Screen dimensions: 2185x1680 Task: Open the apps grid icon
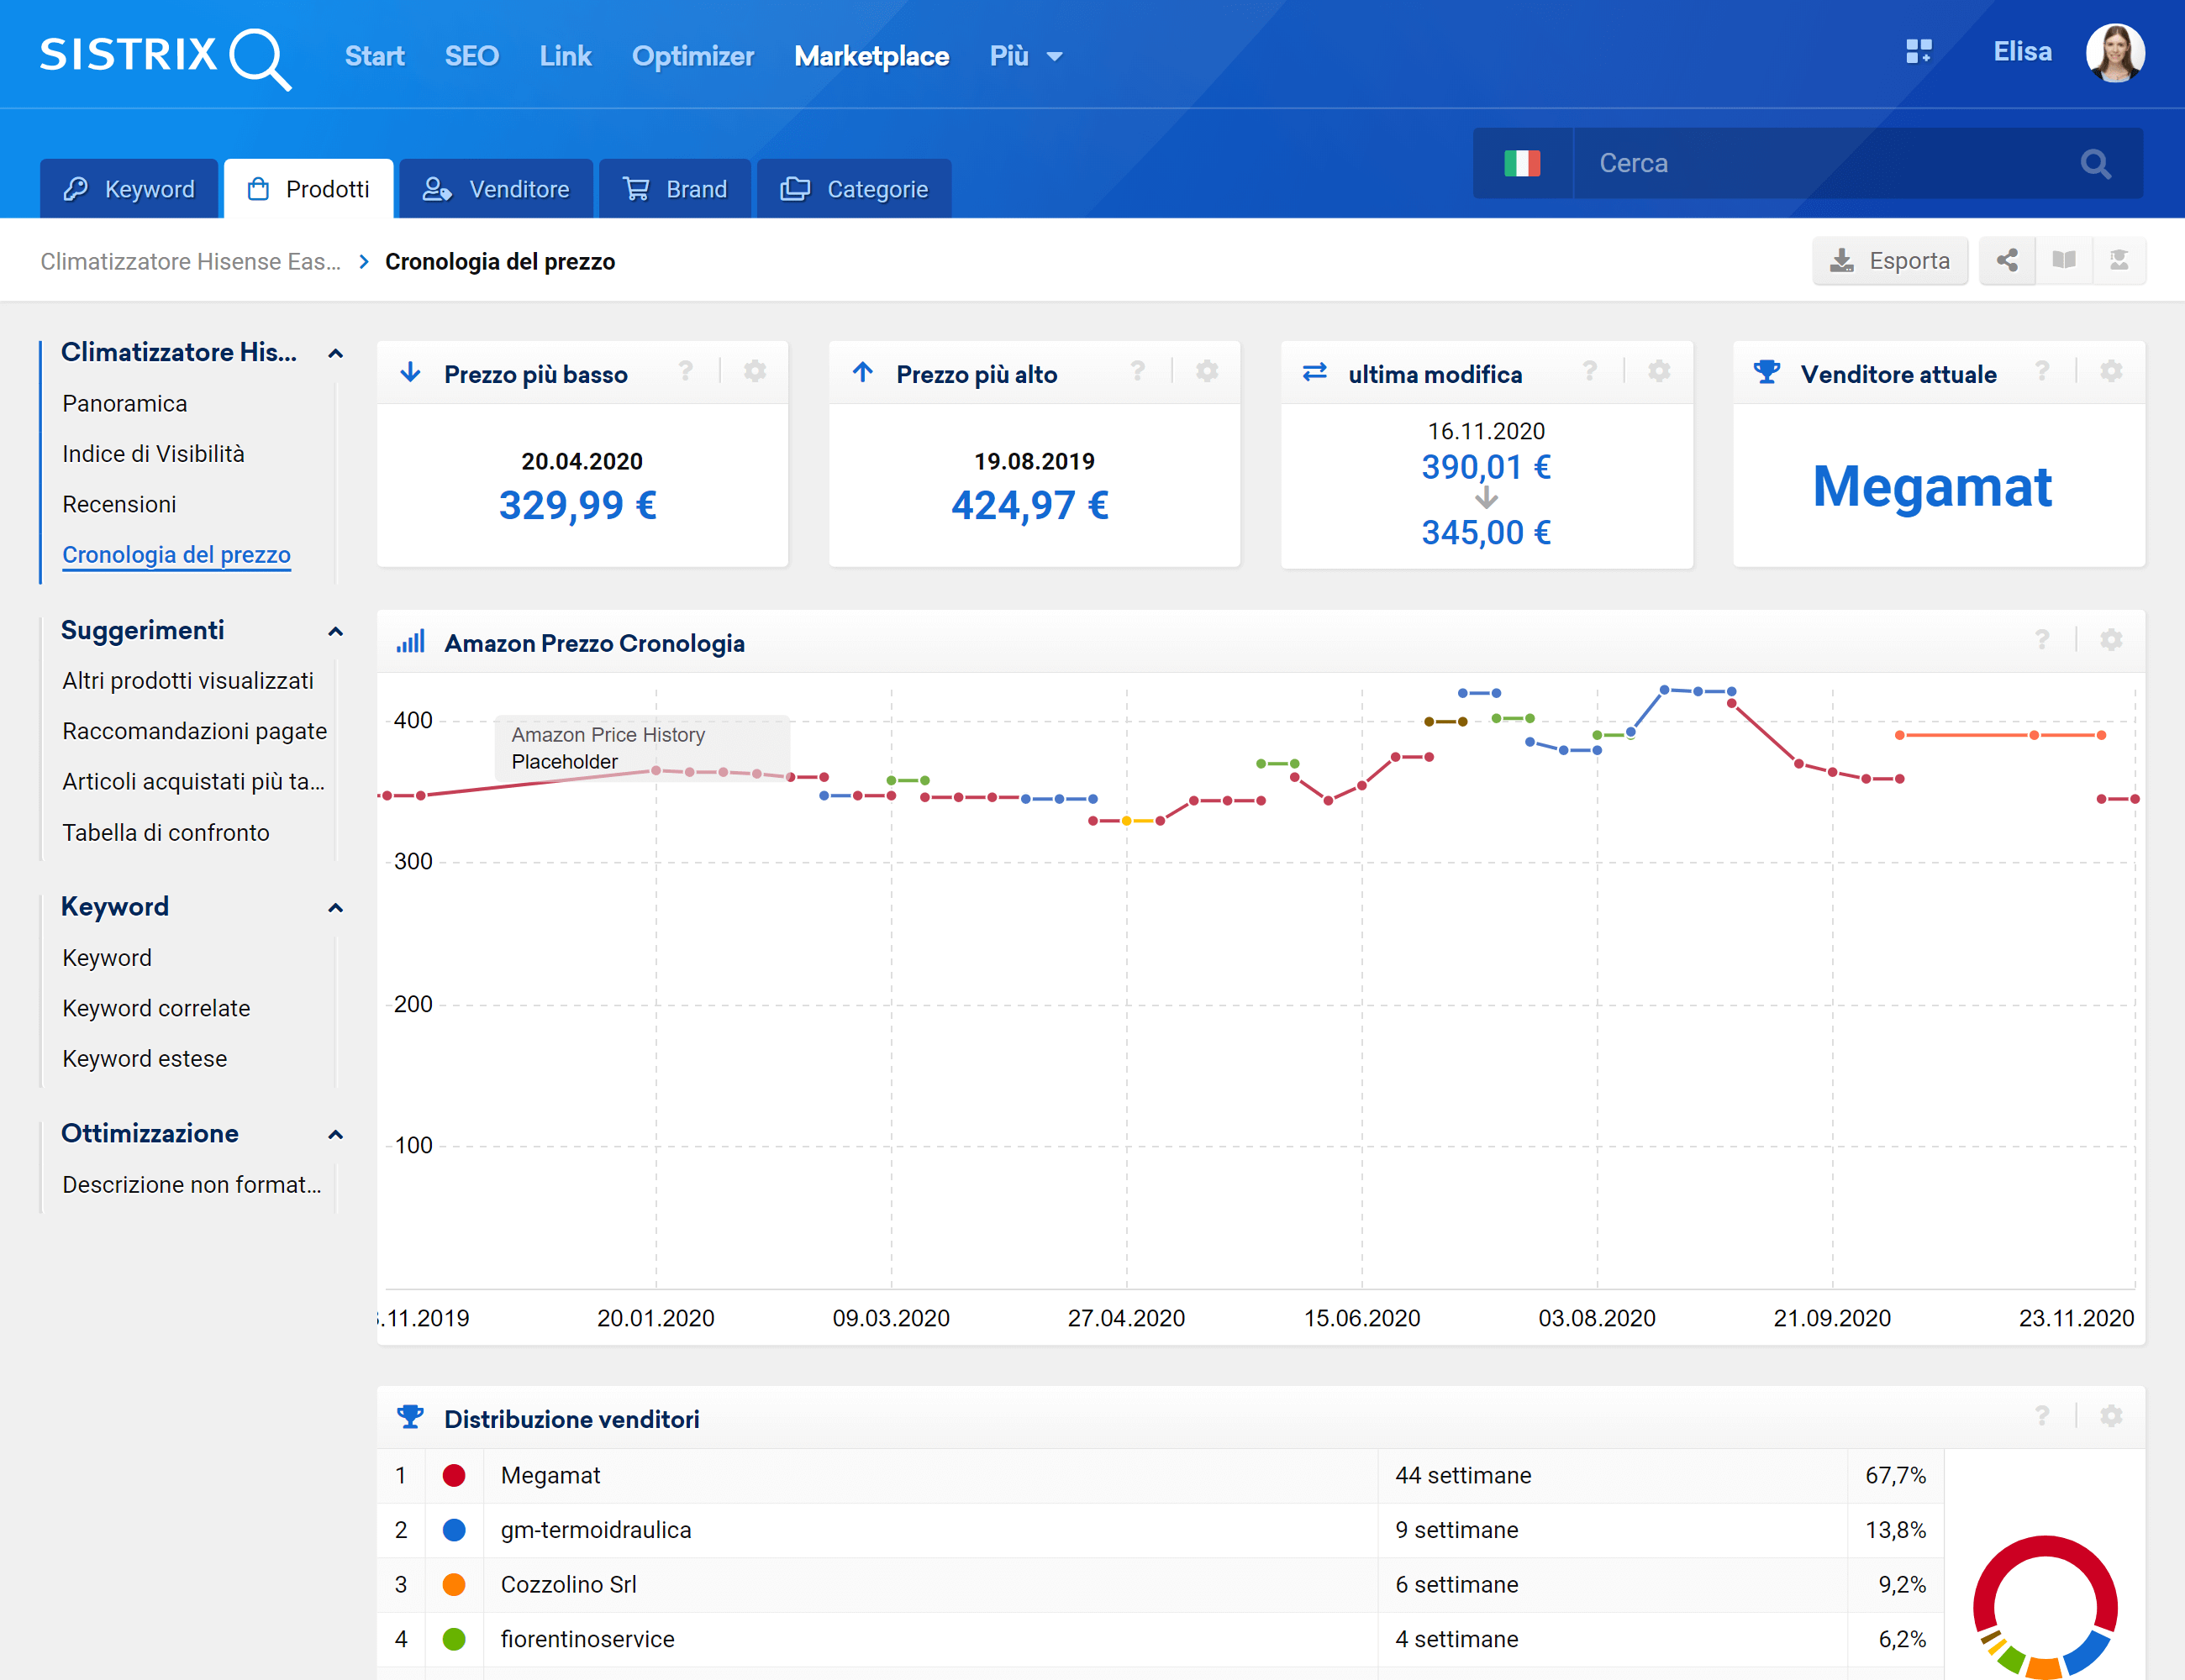pos(1918,51)
